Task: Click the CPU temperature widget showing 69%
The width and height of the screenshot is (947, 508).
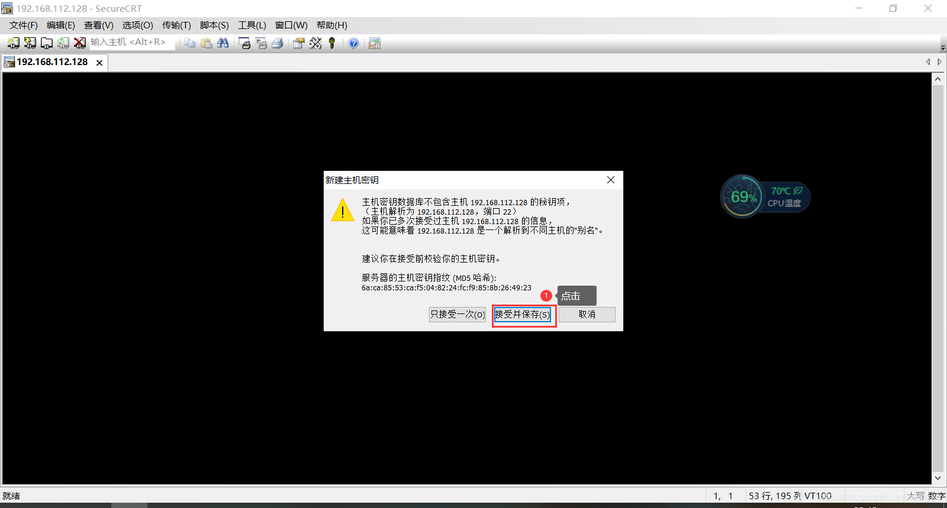Action: (765, 196)
